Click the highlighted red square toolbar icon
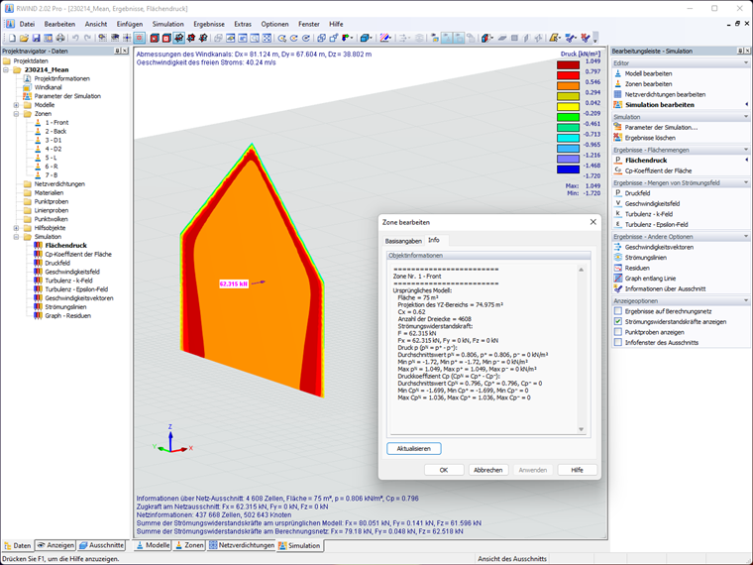The width and height of the screenshot is (753, 565). tap(140, 38)
